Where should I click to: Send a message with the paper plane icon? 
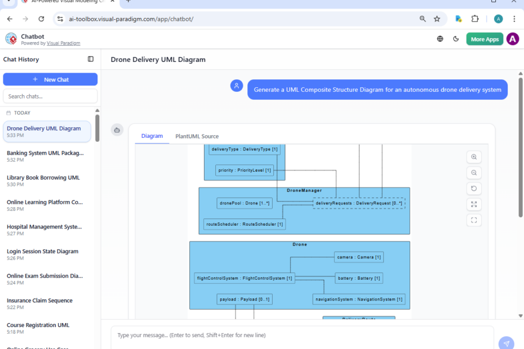point(506,342)
